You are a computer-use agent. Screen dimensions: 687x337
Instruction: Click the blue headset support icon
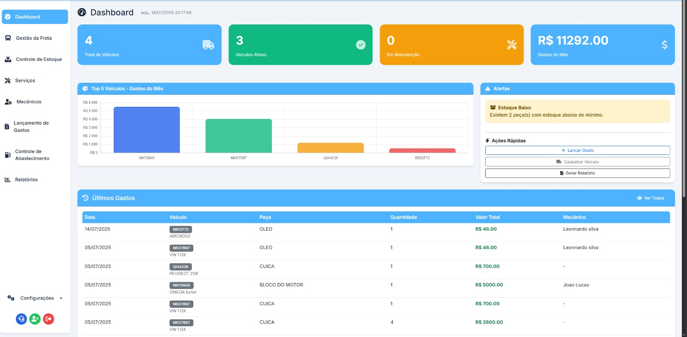tap(21, 319)
